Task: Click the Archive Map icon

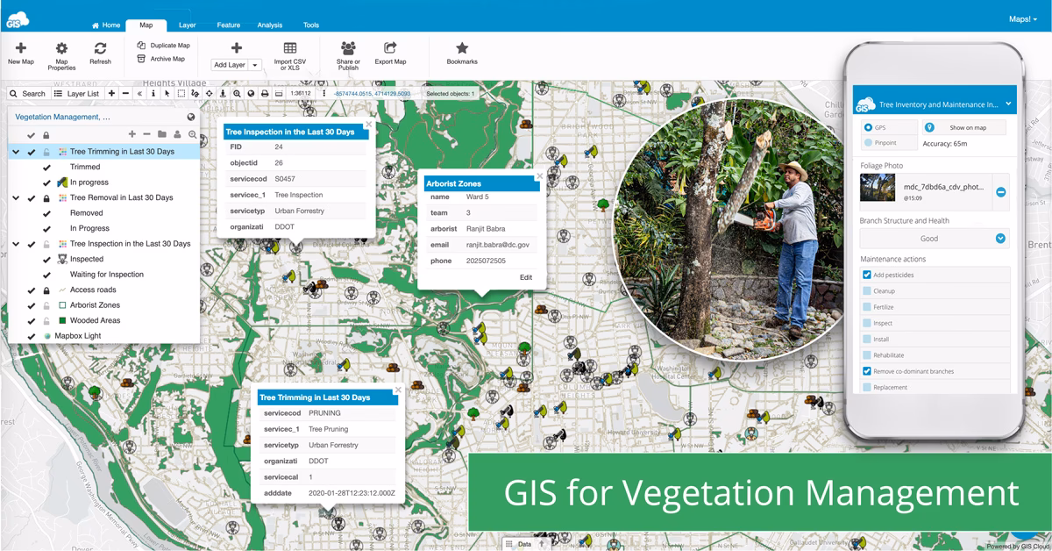Action: [x=141, y=59]
